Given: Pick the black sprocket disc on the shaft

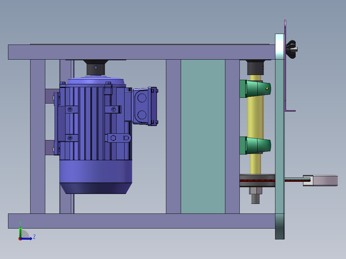Looking at the screenshot, I should [257, 181].
